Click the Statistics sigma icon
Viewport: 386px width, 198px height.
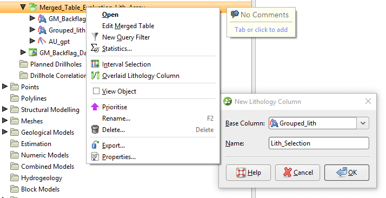[95, 48]
